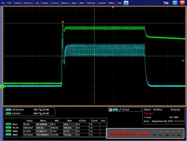Open the Trig menu
Screen dimensions: 187x141
37,3
